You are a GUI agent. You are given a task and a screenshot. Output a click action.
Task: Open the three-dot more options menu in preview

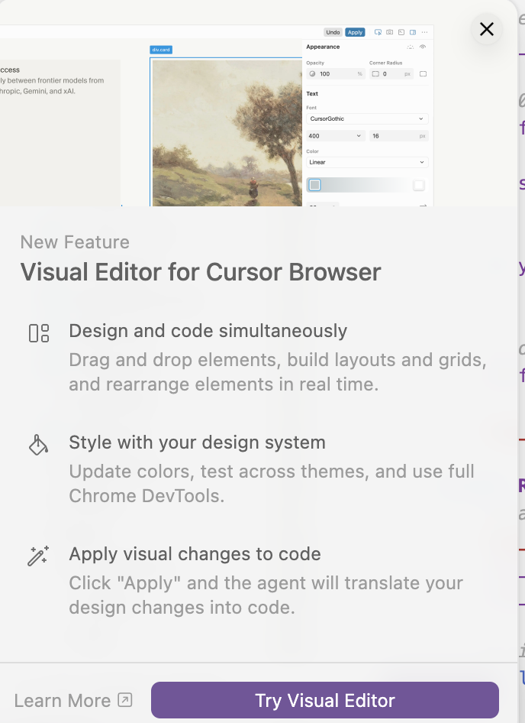click(424, 32)
